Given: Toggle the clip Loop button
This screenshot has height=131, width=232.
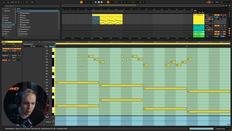Looking at the screenshot, I should (x=12, y=49).
